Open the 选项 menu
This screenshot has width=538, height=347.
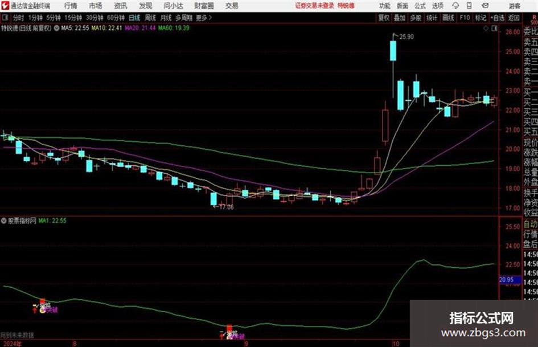(x=437, y=6)
